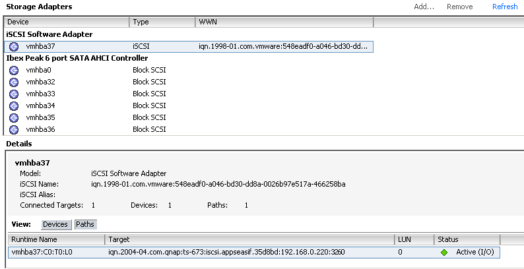Select the vmhba37:C0:T0:L0 path row
This screenshot has height=269, width=524.
pyautogui.click(x=254, y=253)
